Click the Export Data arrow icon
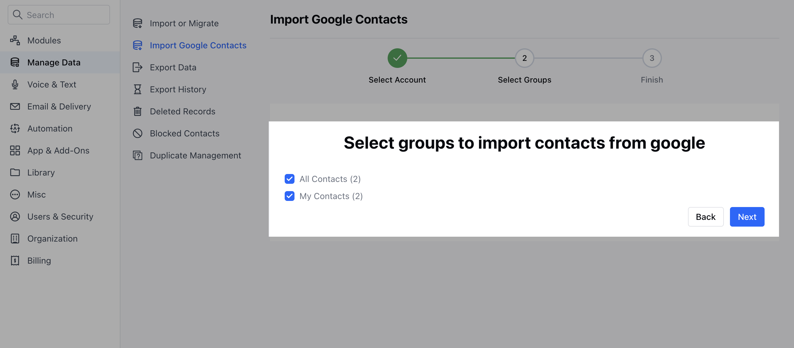The image size is (794, 348). [137, 67]
